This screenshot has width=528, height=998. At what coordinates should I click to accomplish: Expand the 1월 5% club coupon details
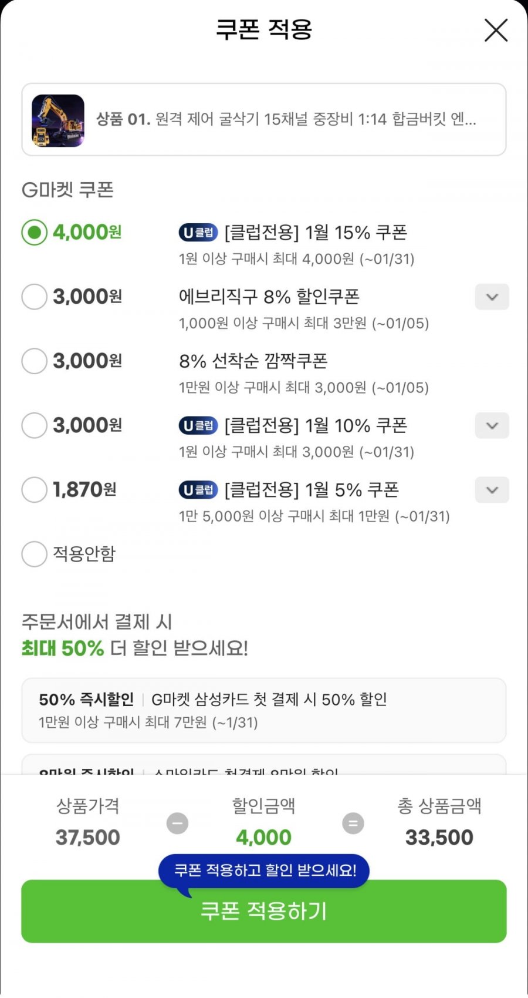[492, 490]
